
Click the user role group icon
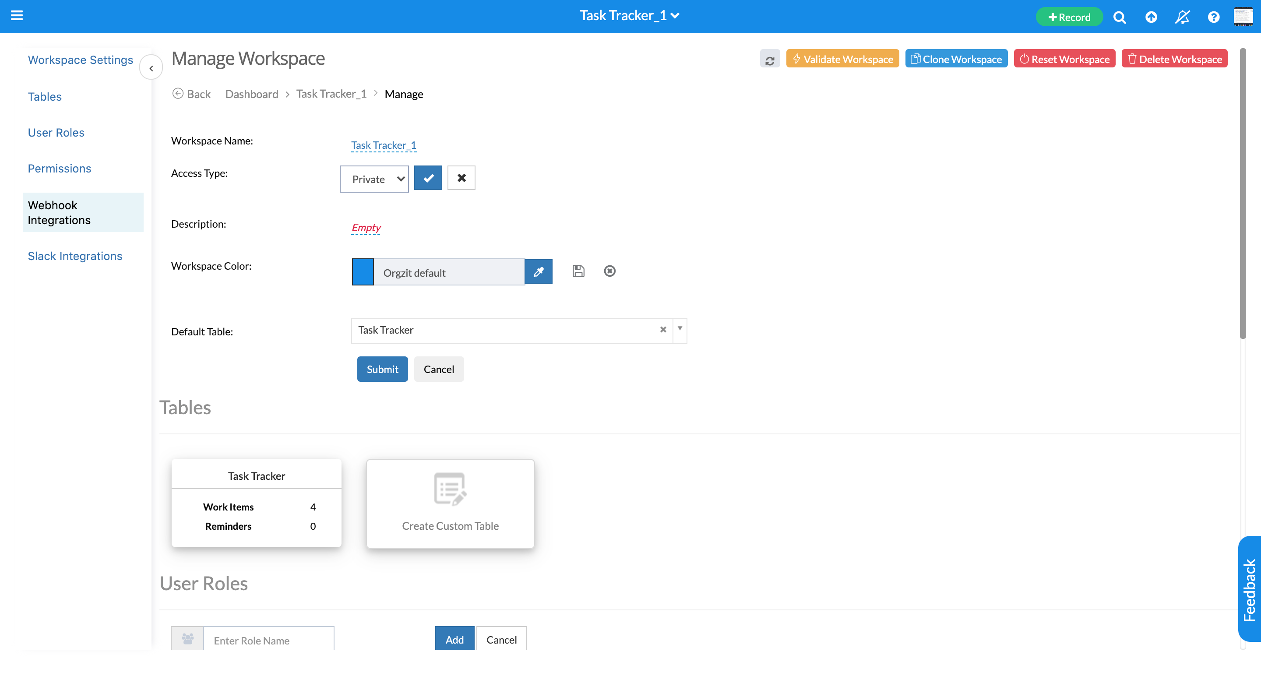[x=187, y=638]
